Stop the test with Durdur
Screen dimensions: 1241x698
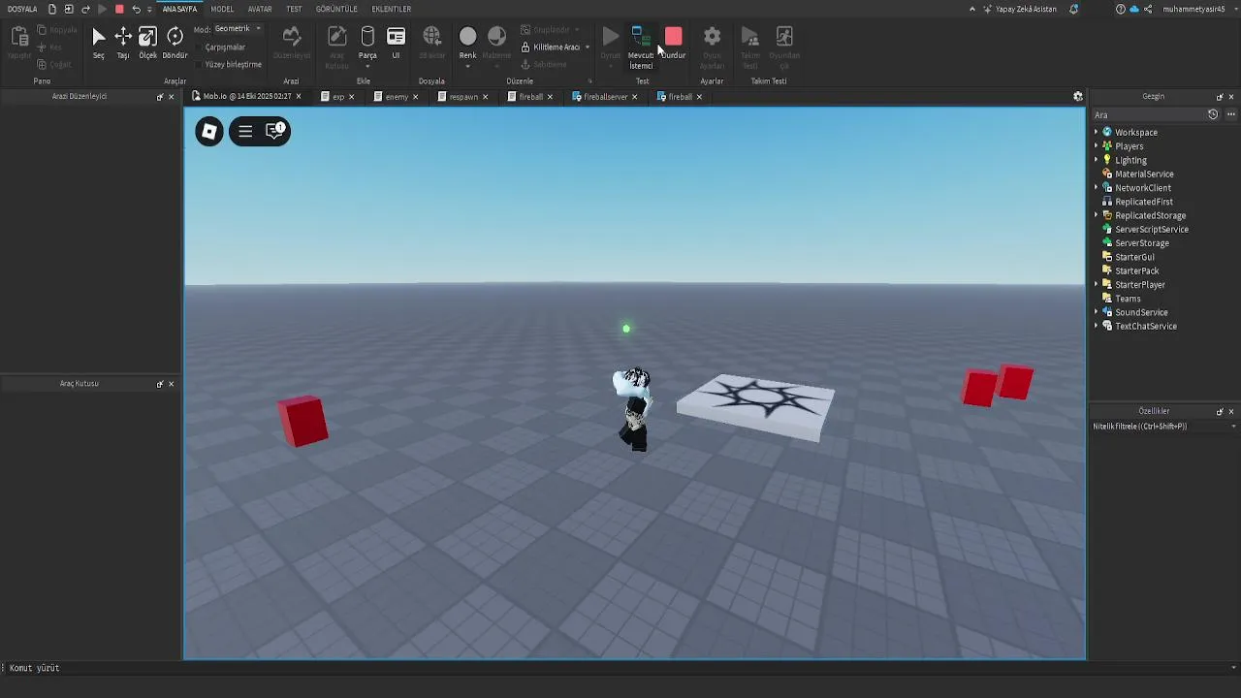[673, 43]
